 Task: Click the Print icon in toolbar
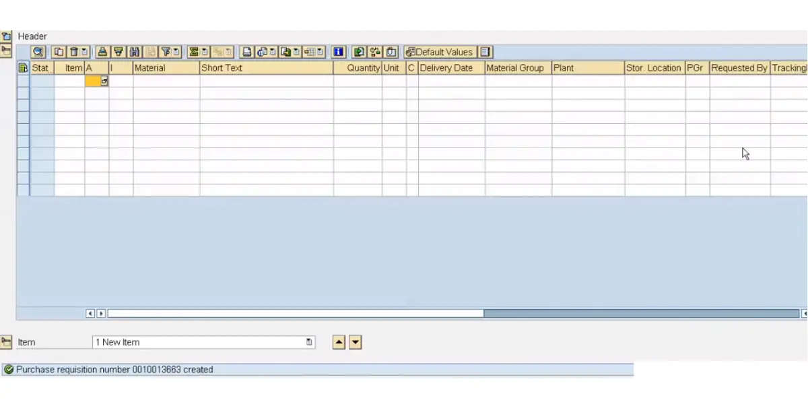tap(247, 52)
